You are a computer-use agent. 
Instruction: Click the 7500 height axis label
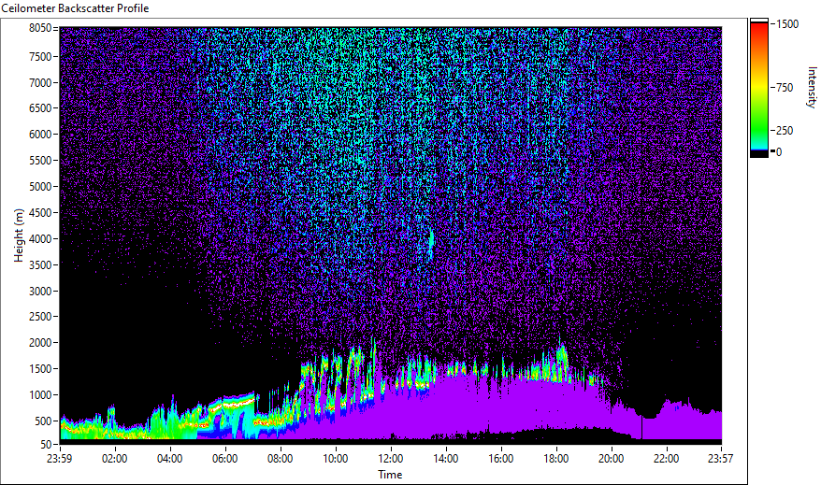click(40, 56)
